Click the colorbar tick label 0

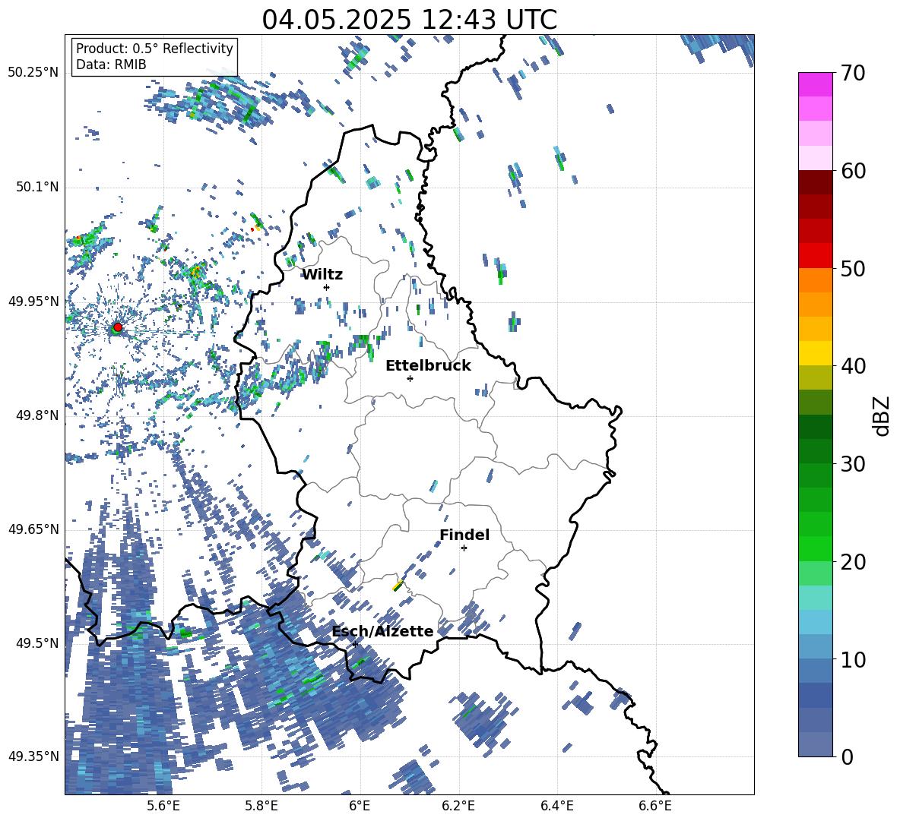[847, 756]
